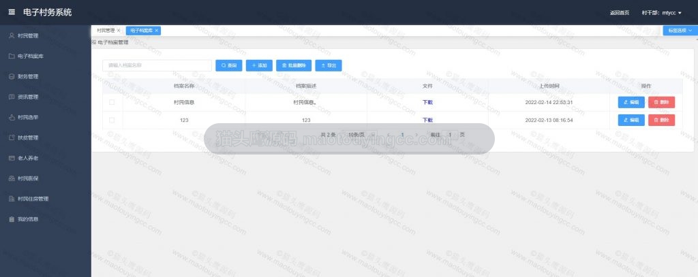This screenshot has height=277, width=698.
Task: Go to 返回首页 link
Action: (x=619, y=13)
